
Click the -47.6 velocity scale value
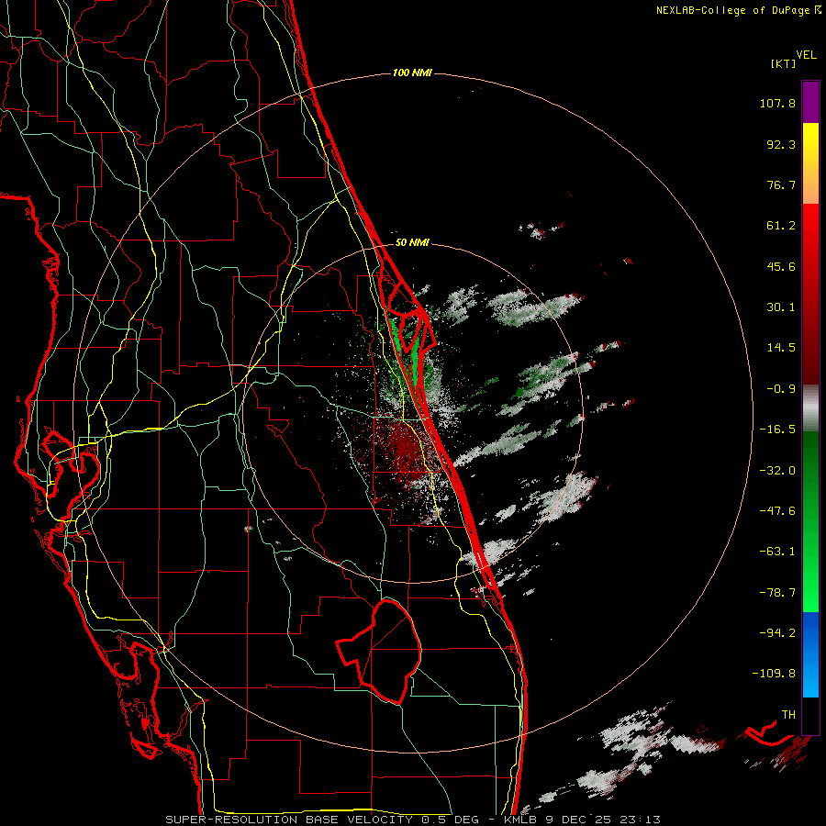pos(777,511)
